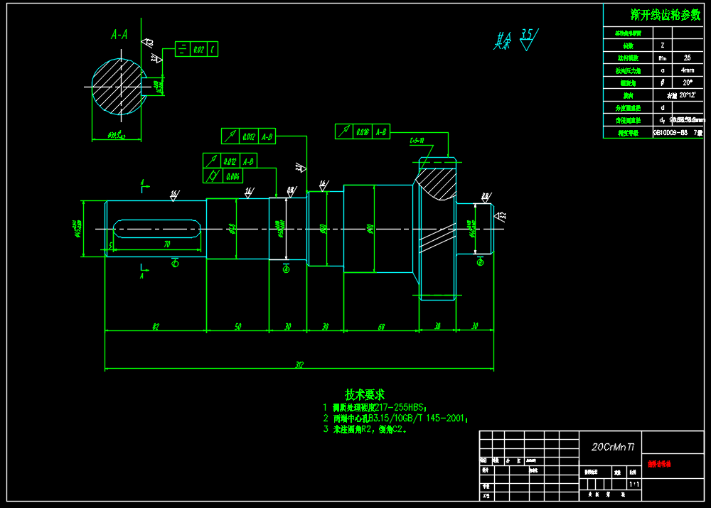Select the 20CrMnTi material text
The image size is (711, 508).
pyautogui.click(x=613, y=448)
